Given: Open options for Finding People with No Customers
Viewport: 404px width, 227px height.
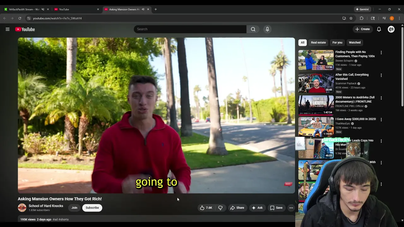Looking at the screenshot, I should (381, 53).
